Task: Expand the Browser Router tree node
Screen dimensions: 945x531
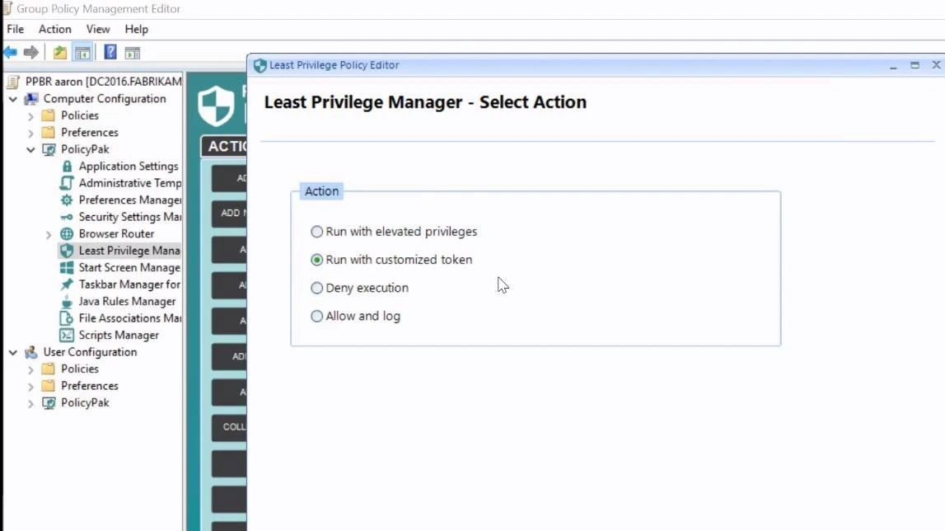Action: point(49,235)
